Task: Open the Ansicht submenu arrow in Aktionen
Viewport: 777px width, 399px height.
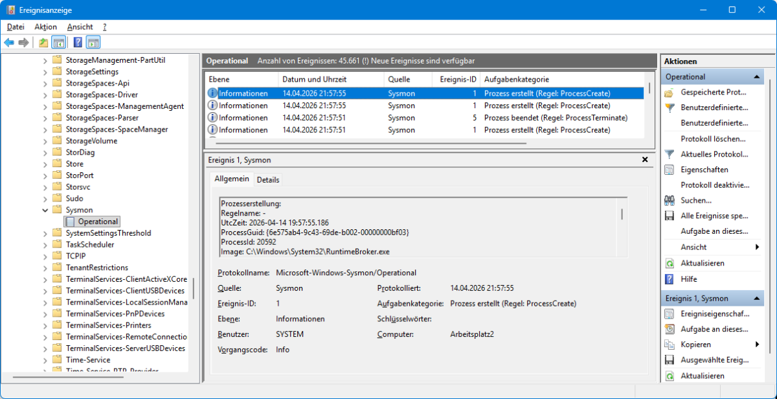Action: point(757,247)
